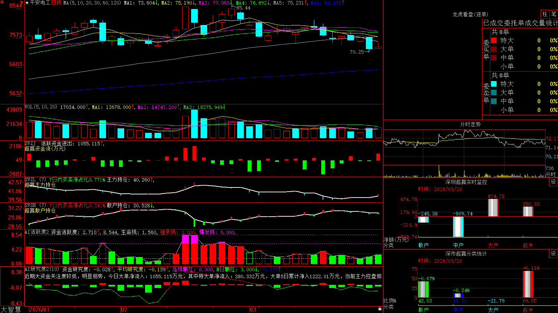
Task: Click the 85.44 high price marker
Action: [243, 8]
